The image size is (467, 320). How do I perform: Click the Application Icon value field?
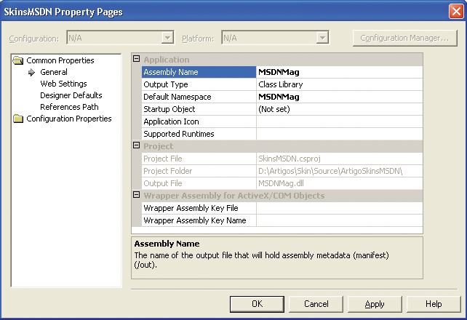coord(338,121)
